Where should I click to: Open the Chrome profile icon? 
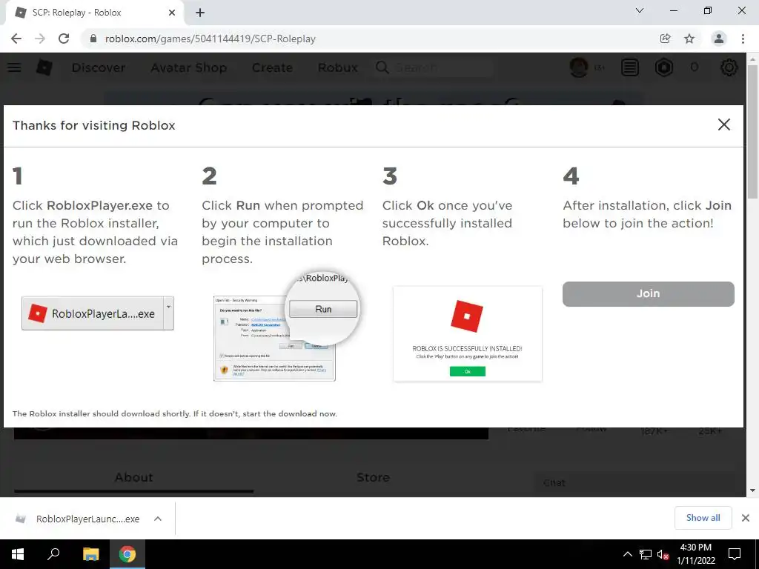tap(719, 39)
